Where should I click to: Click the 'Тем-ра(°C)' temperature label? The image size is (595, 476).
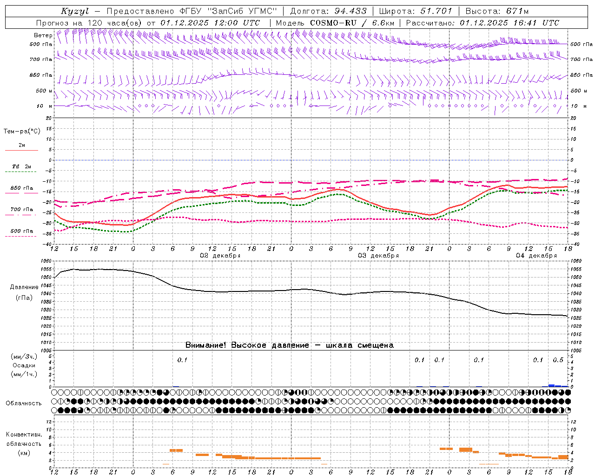(x=22, y=132)
